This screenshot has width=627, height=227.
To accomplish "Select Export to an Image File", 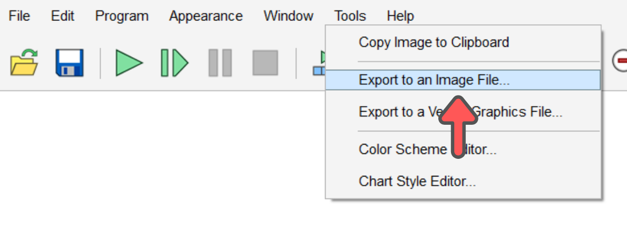I will coord(463,80).
